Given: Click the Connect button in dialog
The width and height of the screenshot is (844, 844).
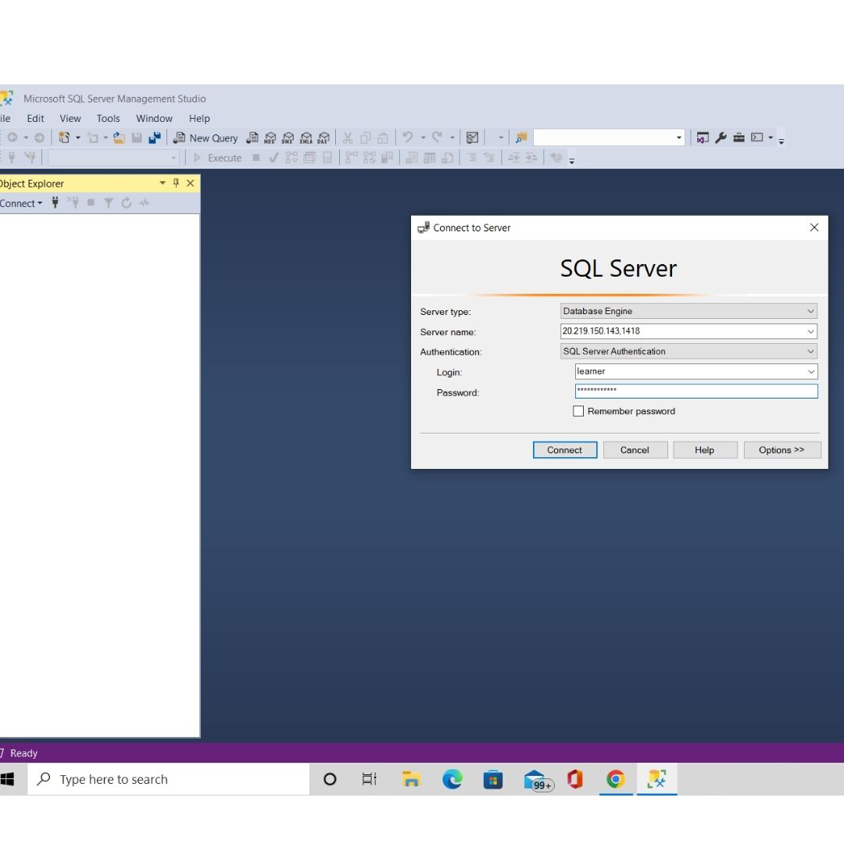Looking at the screenshot, I should click(x=565, y=450).
